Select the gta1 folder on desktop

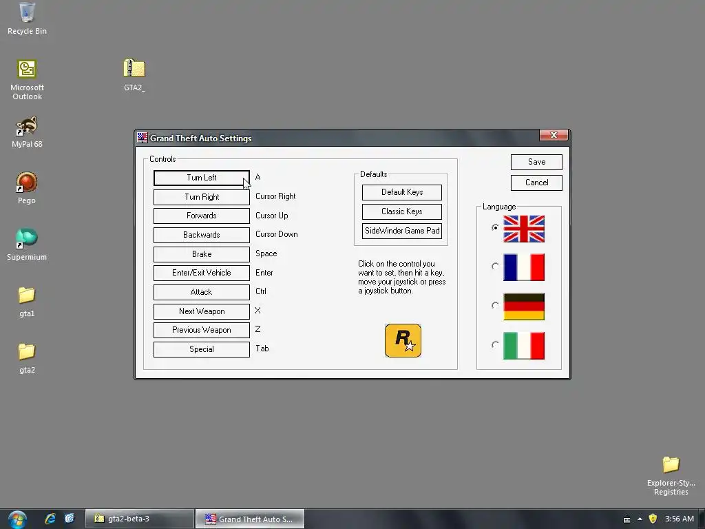(x=27, y=302)
